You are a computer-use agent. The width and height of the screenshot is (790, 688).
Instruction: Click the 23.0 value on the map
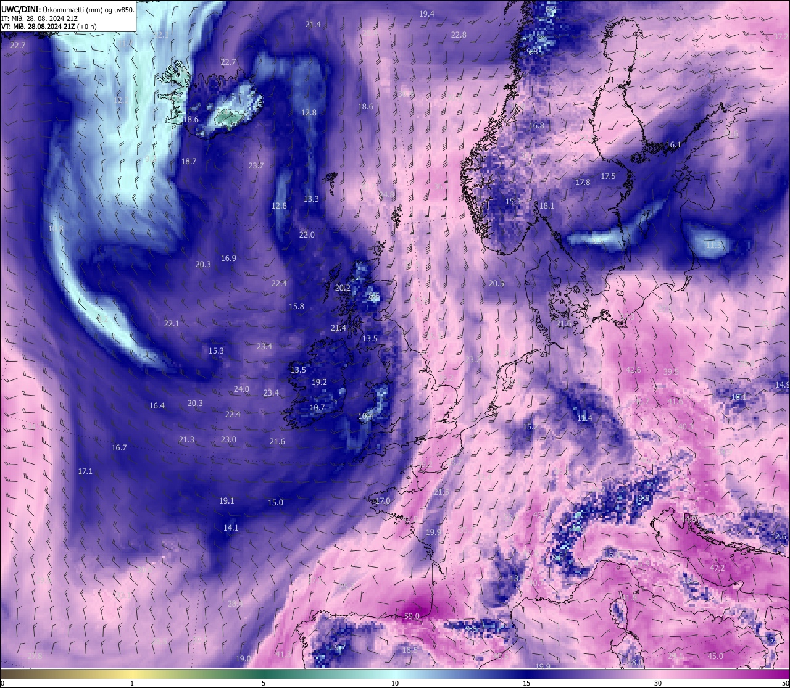tap(228, 439)
